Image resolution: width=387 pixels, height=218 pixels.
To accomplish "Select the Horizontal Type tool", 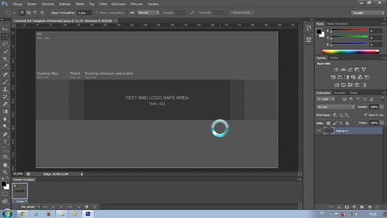I will pos(5,142).
